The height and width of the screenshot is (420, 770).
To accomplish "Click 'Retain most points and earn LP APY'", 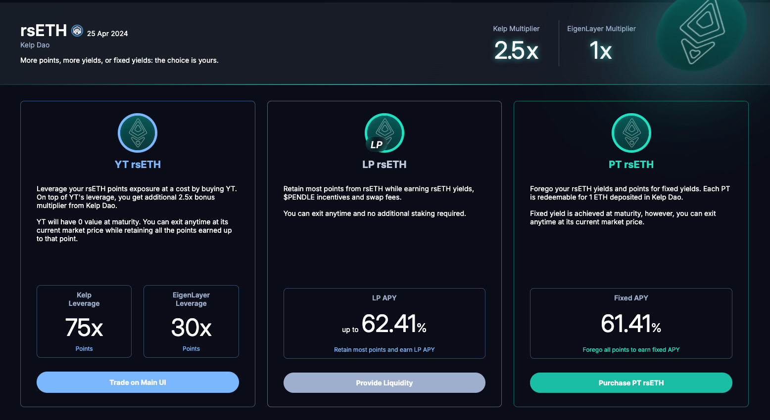I will tap(385, 350).
